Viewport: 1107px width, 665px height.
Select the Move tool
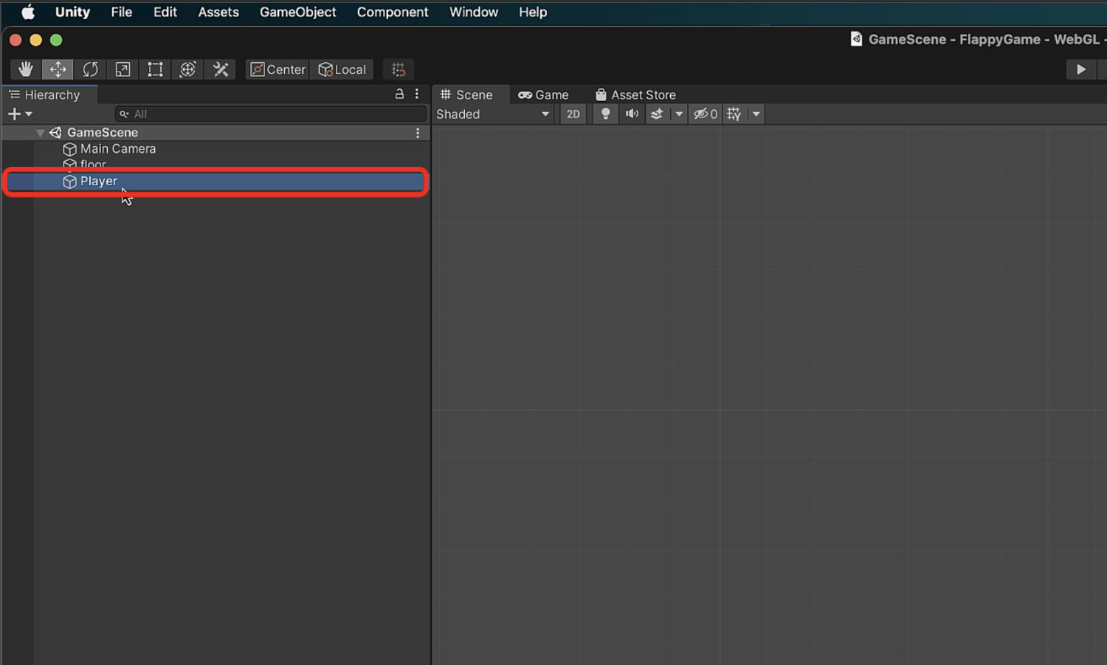coord(58,69)
